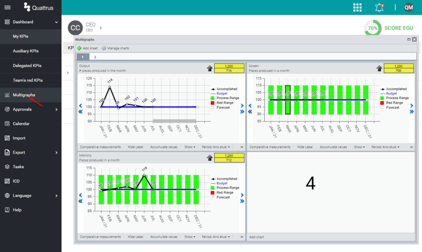This screenshot has height=252, width=422.
Task: Click Red Range swatch in Screen legend
Action: [382, 103]
